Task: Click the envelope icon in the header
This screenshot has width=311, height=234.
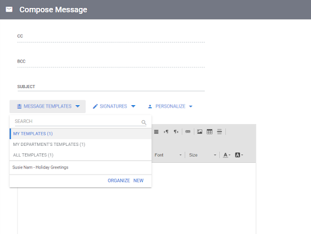Action: 9,10
